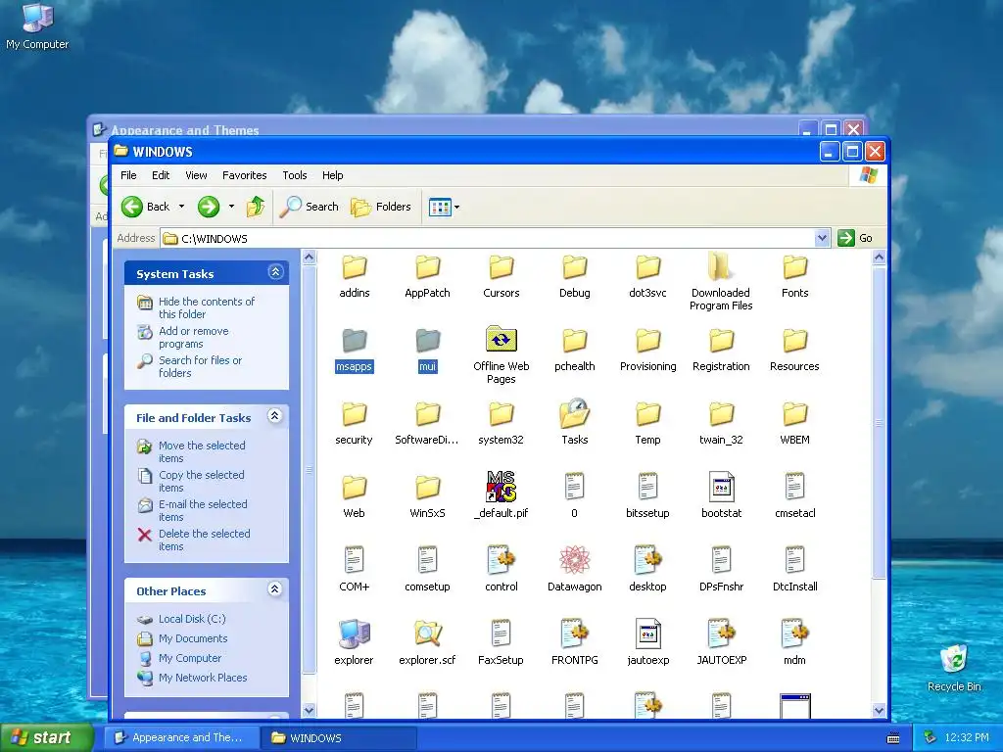Select the Fonts folder
This screenshot has height=752, width=1003.
(x=794, y=276)
